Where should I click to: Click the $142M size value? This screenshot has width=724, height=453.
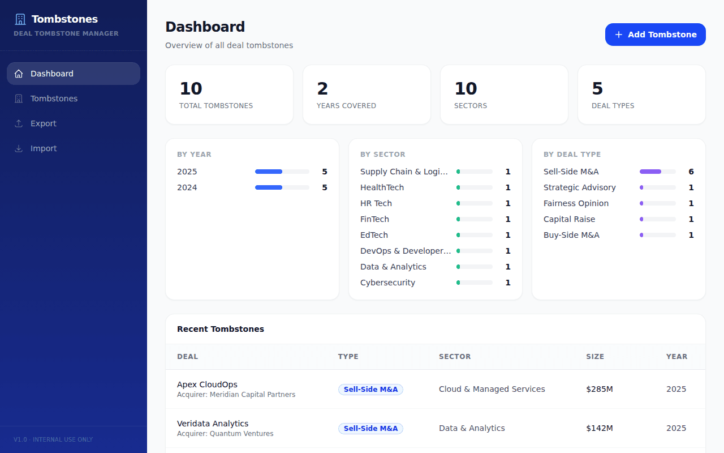point(600,428)
